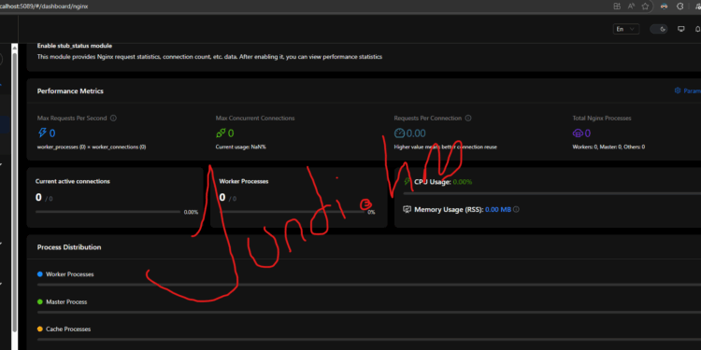Click the Memory Usage monitor icon
This screenshot has height=350, width=701.
click(x=407, y=209)
